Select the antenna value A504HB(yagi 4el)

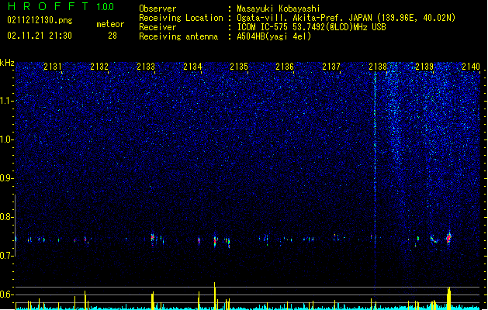tap(274, 36)
